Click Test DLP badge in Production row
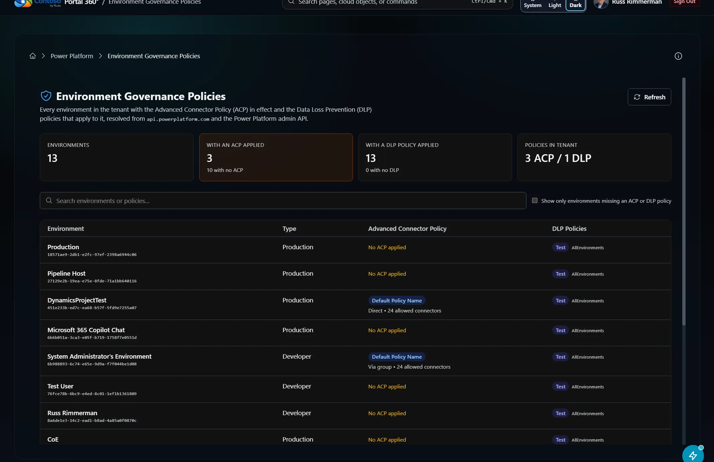 [561, 247]
